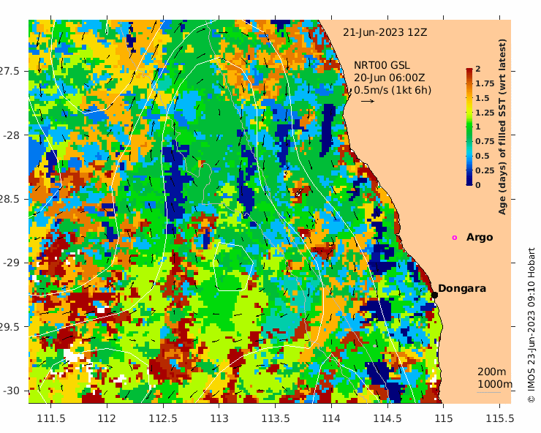Click longitude axis label 112.5

coord(163,418)
